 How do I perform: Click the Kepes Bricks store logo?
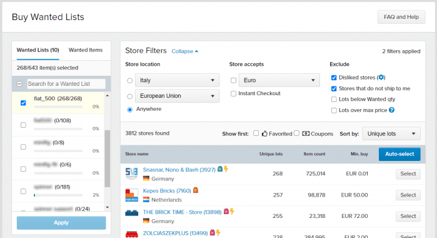pos(131,195)
